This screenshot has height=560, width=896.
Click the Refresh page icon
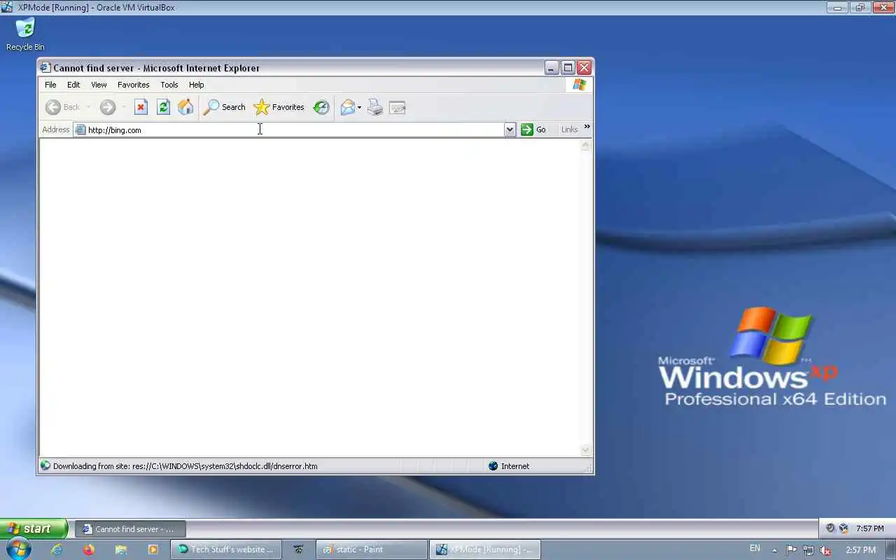pos(163,107)
